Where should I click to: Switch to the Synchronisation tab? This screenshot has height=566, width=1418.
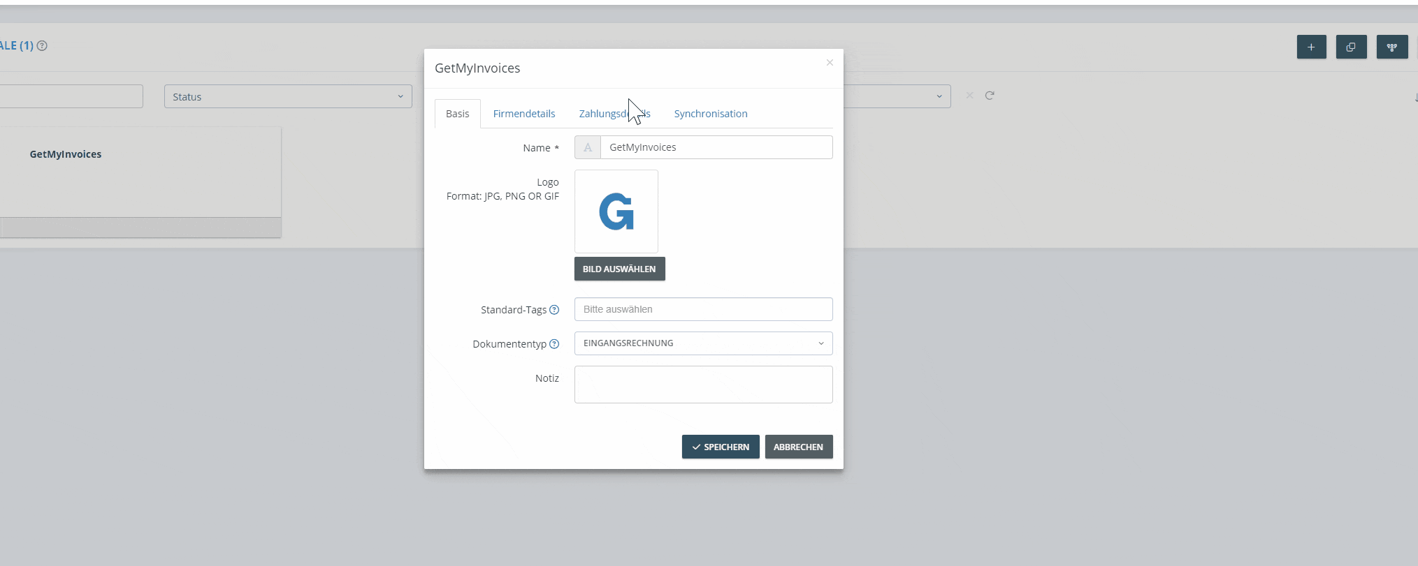(x=711, y=114)
